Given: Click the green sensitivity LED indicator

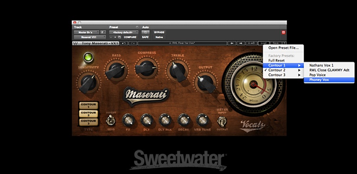Looking at the screenshot, I should coord(89,57).
